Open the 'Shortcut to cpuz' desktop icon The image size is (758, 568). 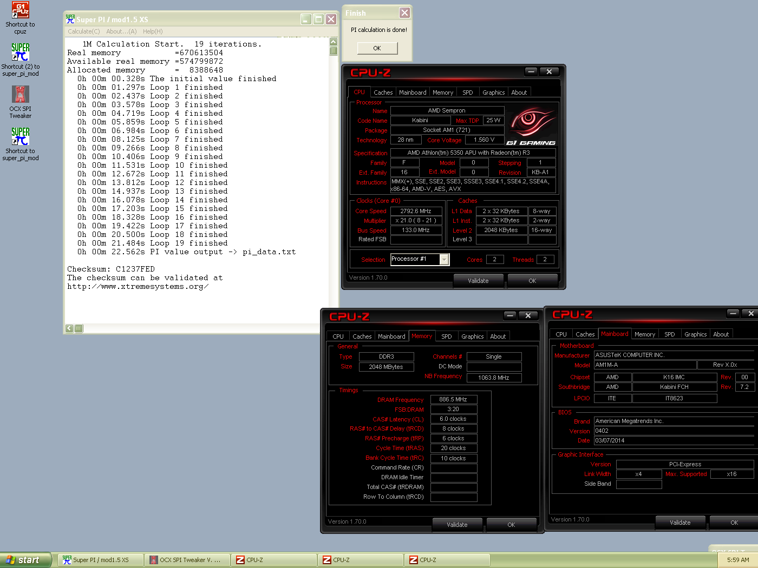coord(20,18)
